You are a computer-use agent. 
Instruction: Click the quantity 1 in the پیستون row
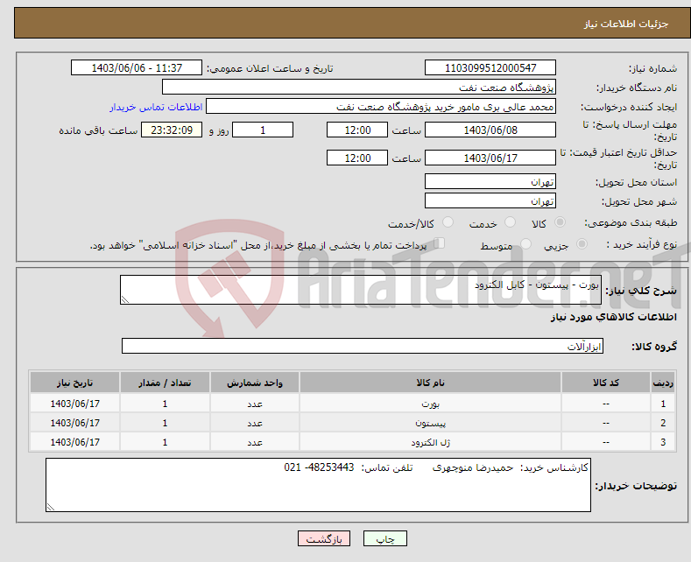pos(165,423)
